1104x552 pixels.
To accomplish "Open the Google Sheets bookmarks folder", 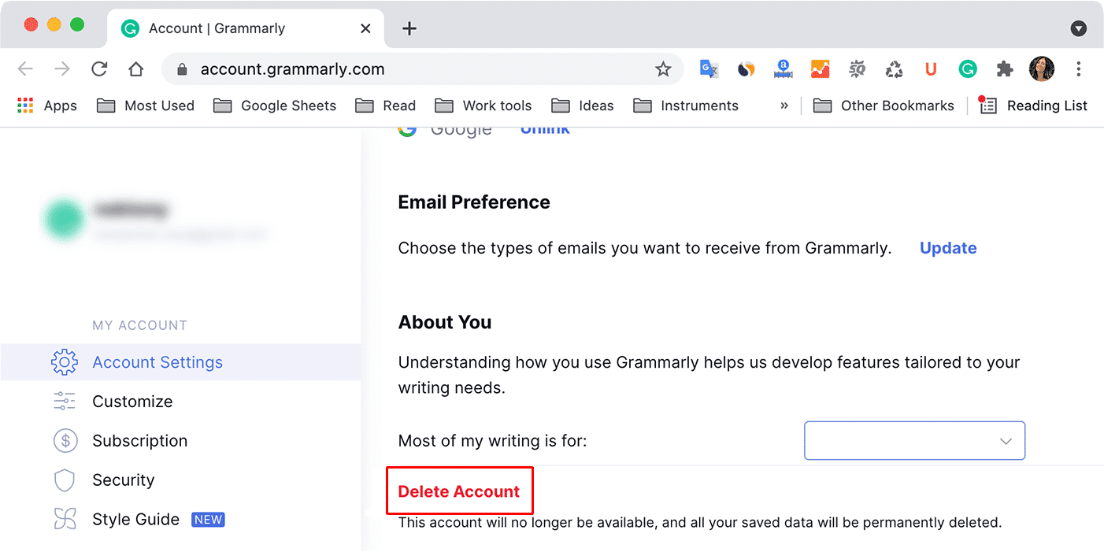I will point(275,106).
